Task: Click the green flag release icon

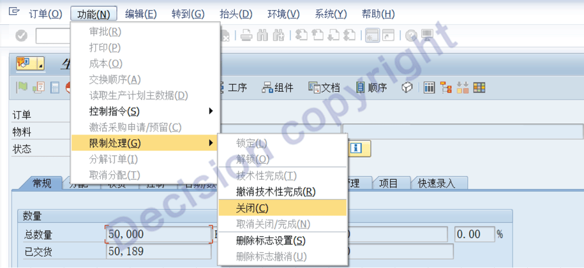Action: point(22,88)
